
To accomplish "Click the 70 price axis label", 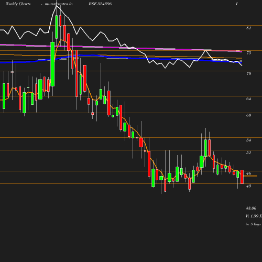I will click(249, 73).
